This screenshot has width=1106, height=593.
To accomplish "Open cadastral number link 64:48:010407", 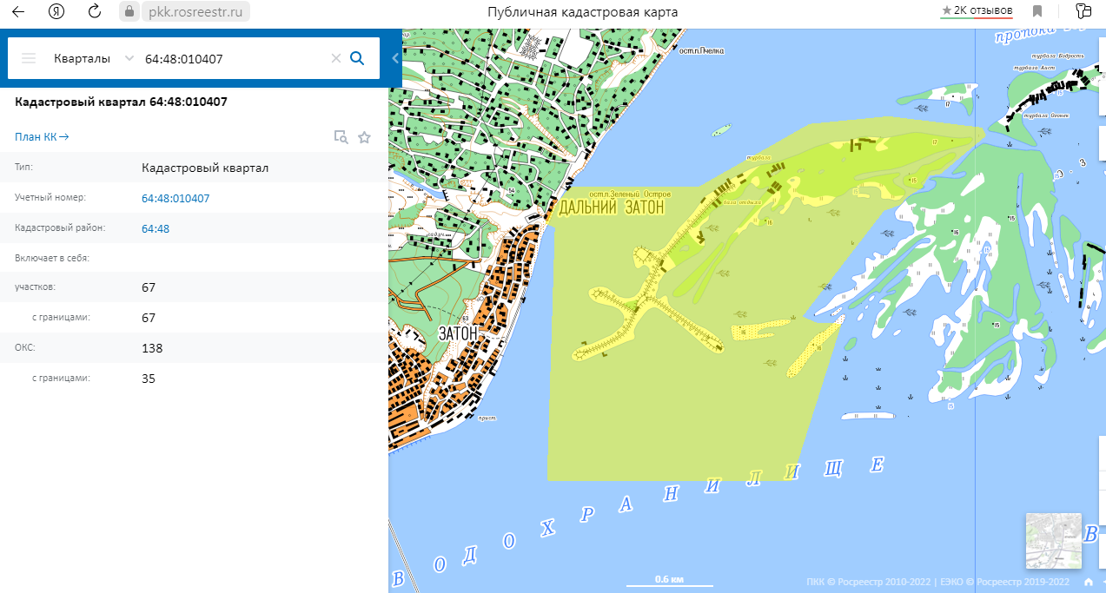I will coord(176,199).
